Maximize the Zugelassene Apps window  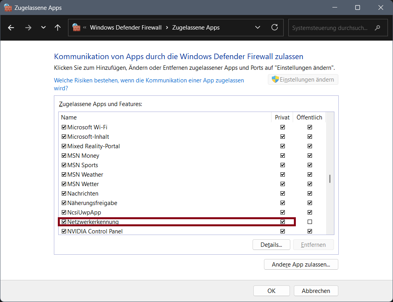point(358,7)
